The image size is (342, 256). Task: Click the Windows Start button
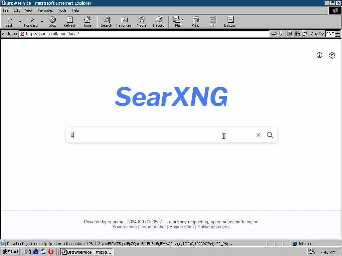(10, 252)
